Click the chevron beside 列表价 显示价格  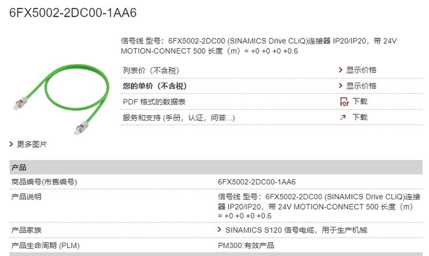click(x=341, y=70)
